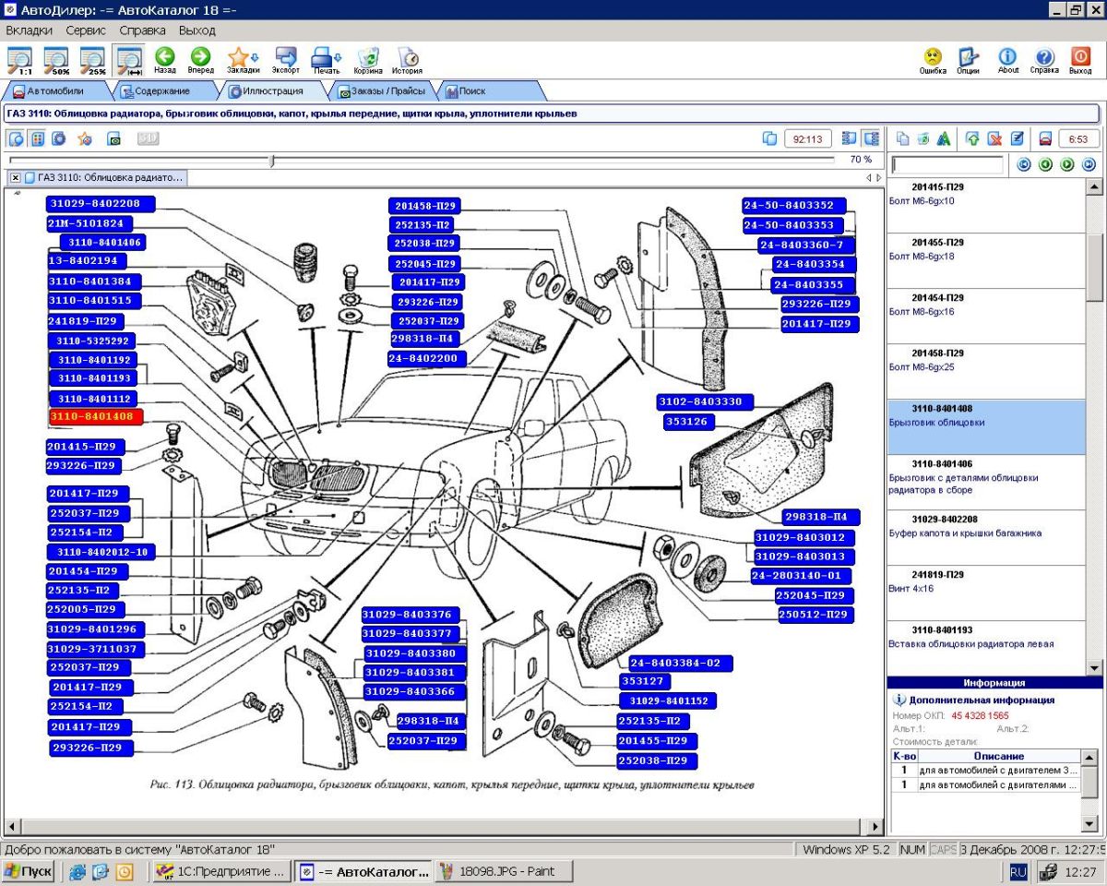Open the About dialog
Screen dimensions: 1107x886
pos(1008,60)
